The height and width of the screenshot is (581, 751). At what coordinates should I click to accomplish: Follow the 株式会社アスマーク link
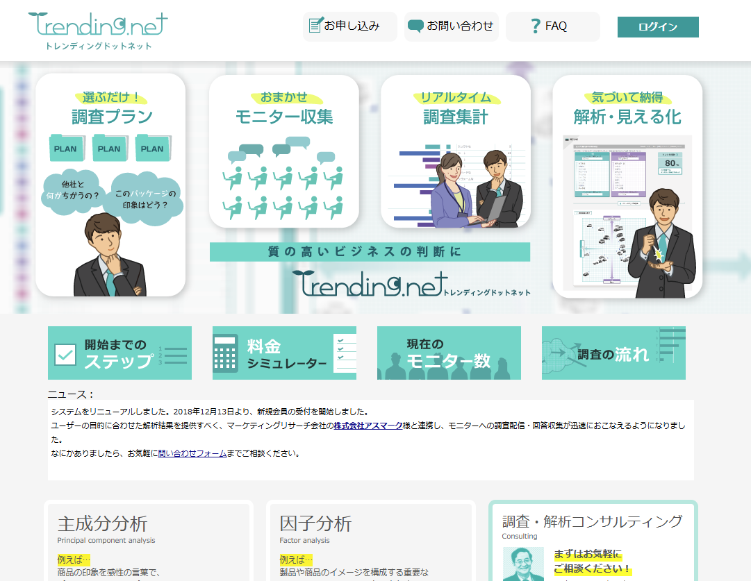point(368,426)
